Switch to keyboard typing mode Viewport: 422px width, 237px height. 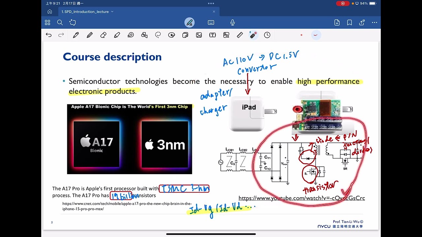coord(211,22)
